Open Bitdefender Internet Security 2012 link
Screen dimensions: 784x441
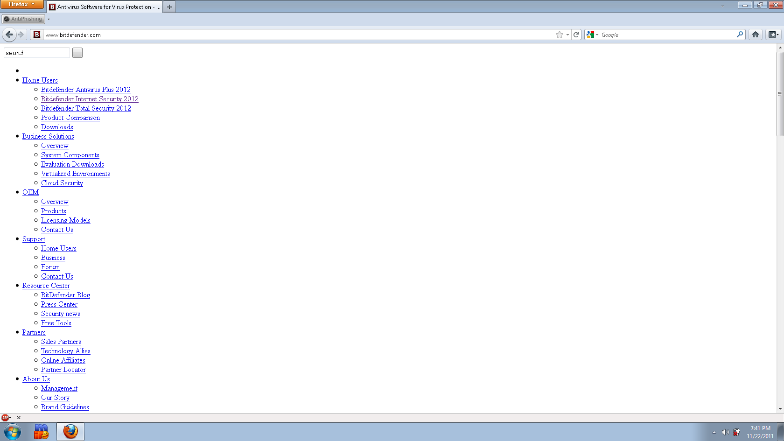point(90,99)
